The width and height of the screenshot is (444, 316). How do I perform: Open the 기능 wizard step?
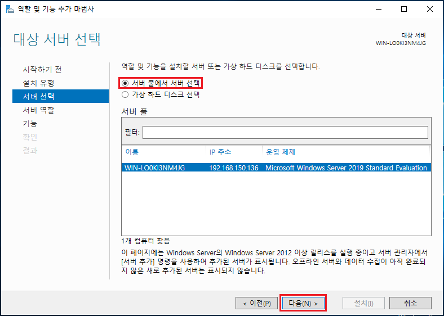(x=30, y=124)
